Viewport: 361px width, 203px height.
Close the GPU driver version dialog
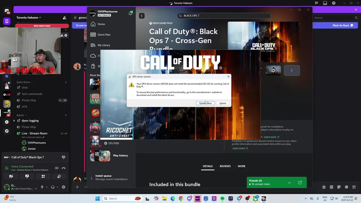coord(228,77)
